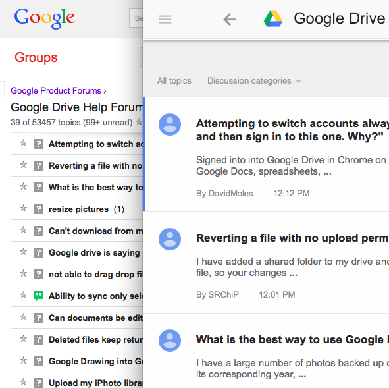Open 'Google Drawing into G' topic
Viewport: 389px width, 388px height.
(x=95, y=362)
